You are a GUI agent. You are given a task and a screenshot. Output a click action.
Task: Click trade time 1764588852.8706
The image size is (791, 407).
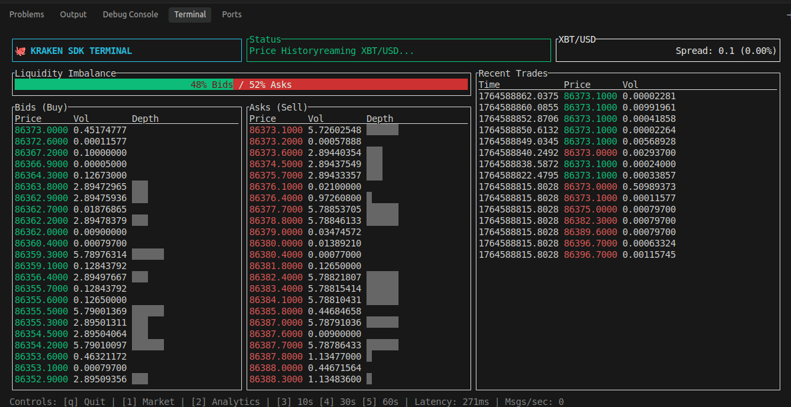point(518,119)
